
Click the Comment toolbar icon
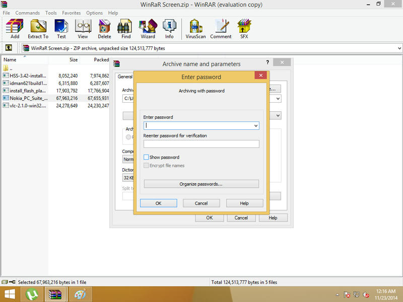pyautogui.click(x=221, y=29)
